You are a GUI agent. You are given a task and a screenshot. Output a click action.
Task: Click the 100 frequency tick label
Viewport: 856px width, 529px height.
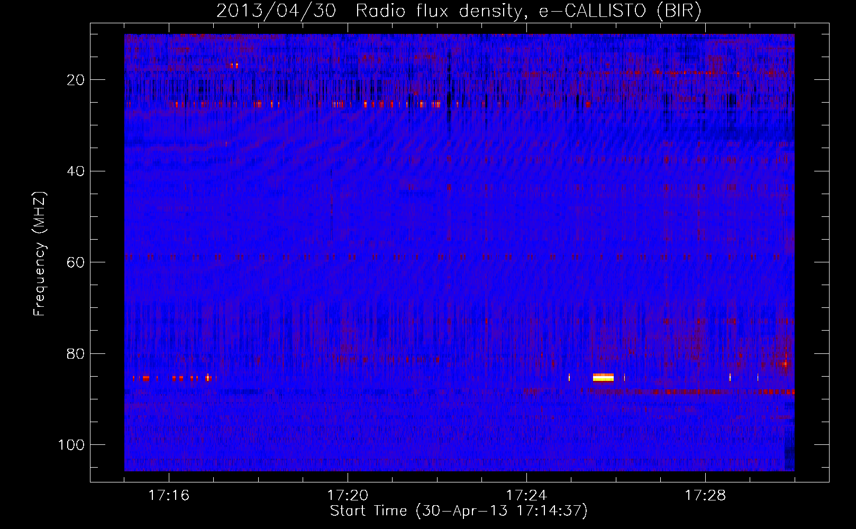point(71,445)
